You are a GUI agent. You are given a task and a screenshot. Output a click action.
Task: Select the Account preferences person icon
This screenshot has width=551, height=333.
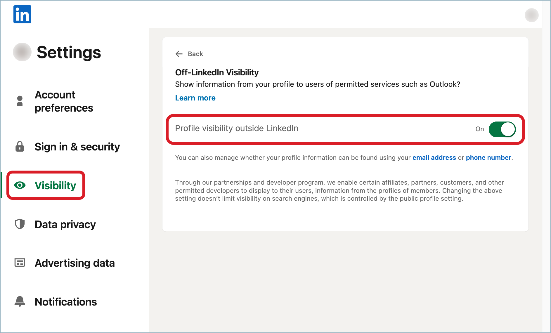(19, 101)
